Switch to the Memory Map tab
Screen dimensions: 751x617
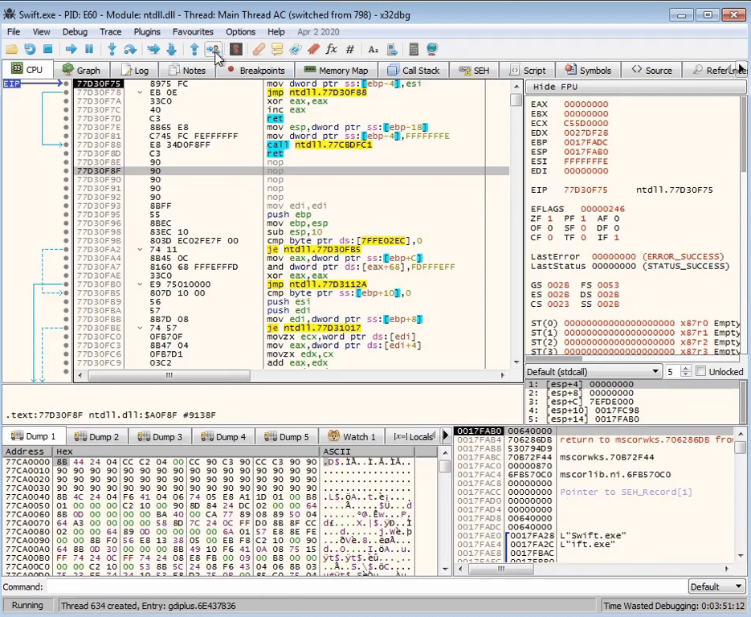click(335, 71)
